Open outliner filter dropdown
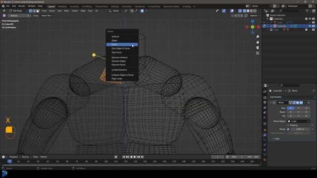Image resolution: width=317 pixels, height=178 pixels. coord(308,11)
